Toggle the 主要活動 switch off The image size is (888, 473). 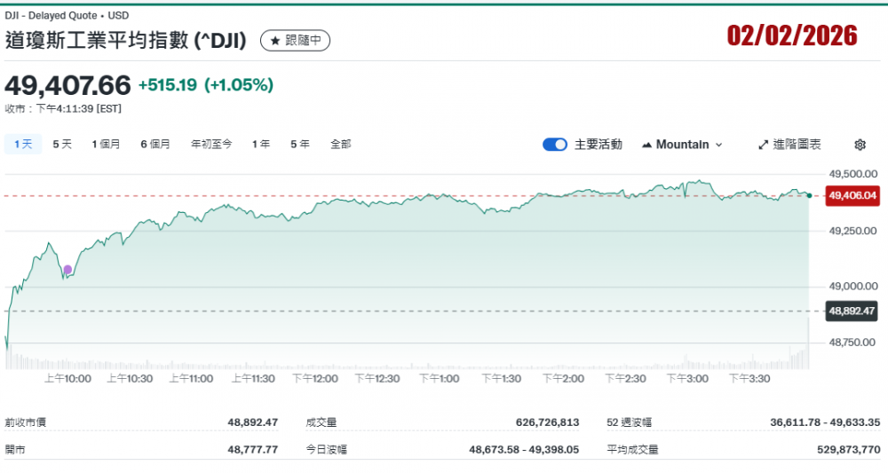click(555, 145)
